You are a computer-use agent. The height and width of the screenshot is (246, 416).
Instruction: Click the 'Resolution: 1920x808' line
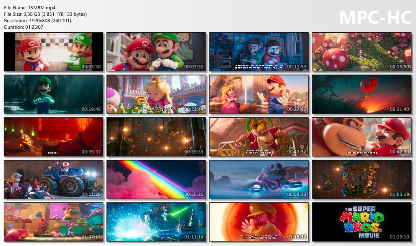37,21
